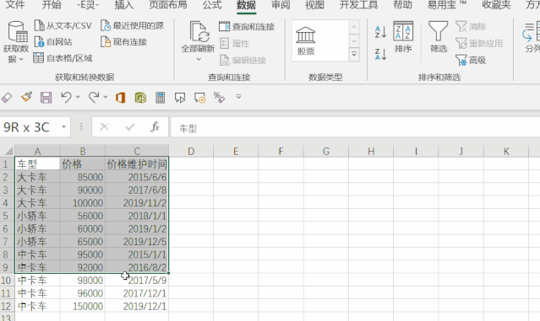
Task: Click the From Text/CSV (从文本/CSV) icon
Action: point(39,25)
